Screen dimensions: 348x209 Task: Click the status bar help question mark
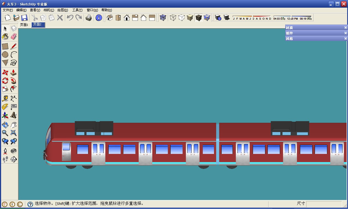30,204
